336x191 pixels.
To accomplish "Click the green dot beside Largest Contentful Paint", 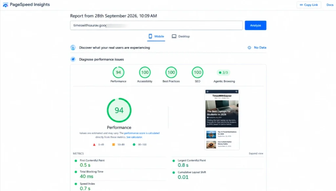I will point(174,161).
